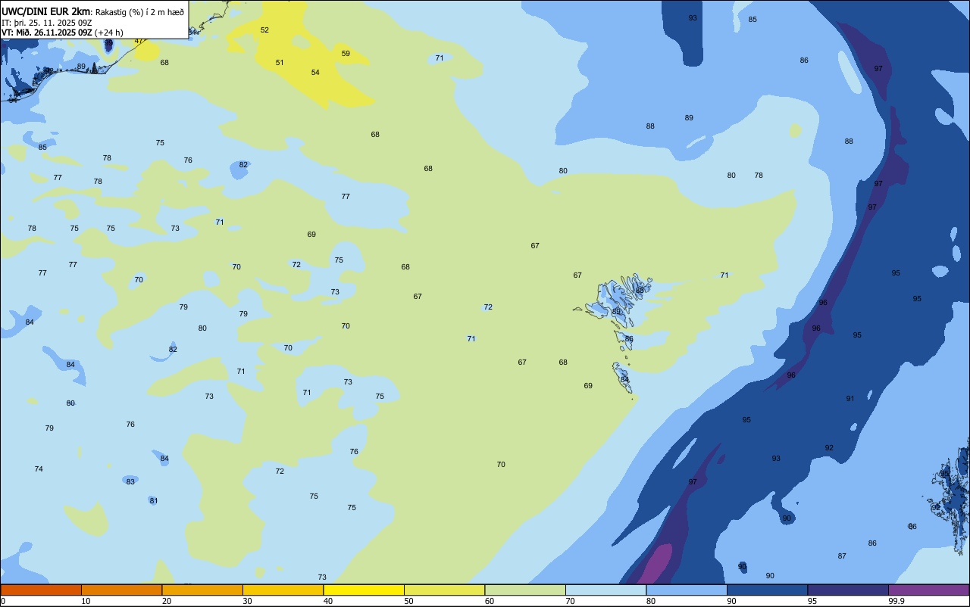
Task: Pick the medium blue 80–90 legend swatch
Action: coord(687,590)
